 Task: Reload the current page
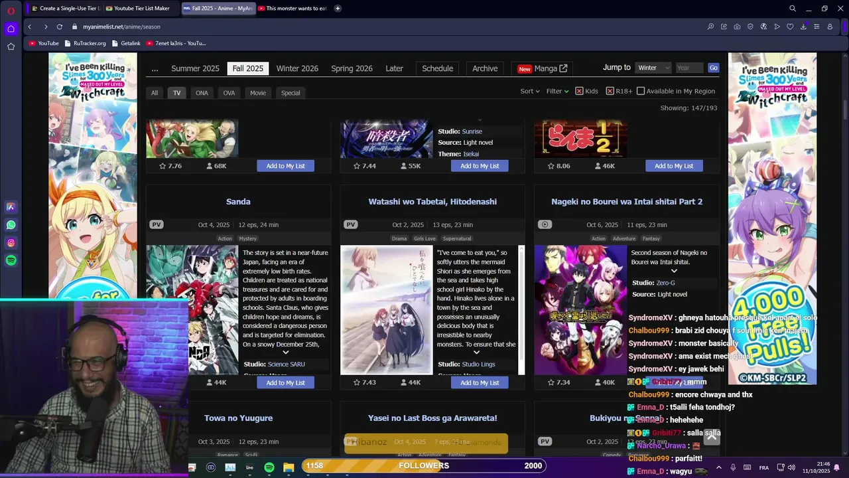pos(60,27)
